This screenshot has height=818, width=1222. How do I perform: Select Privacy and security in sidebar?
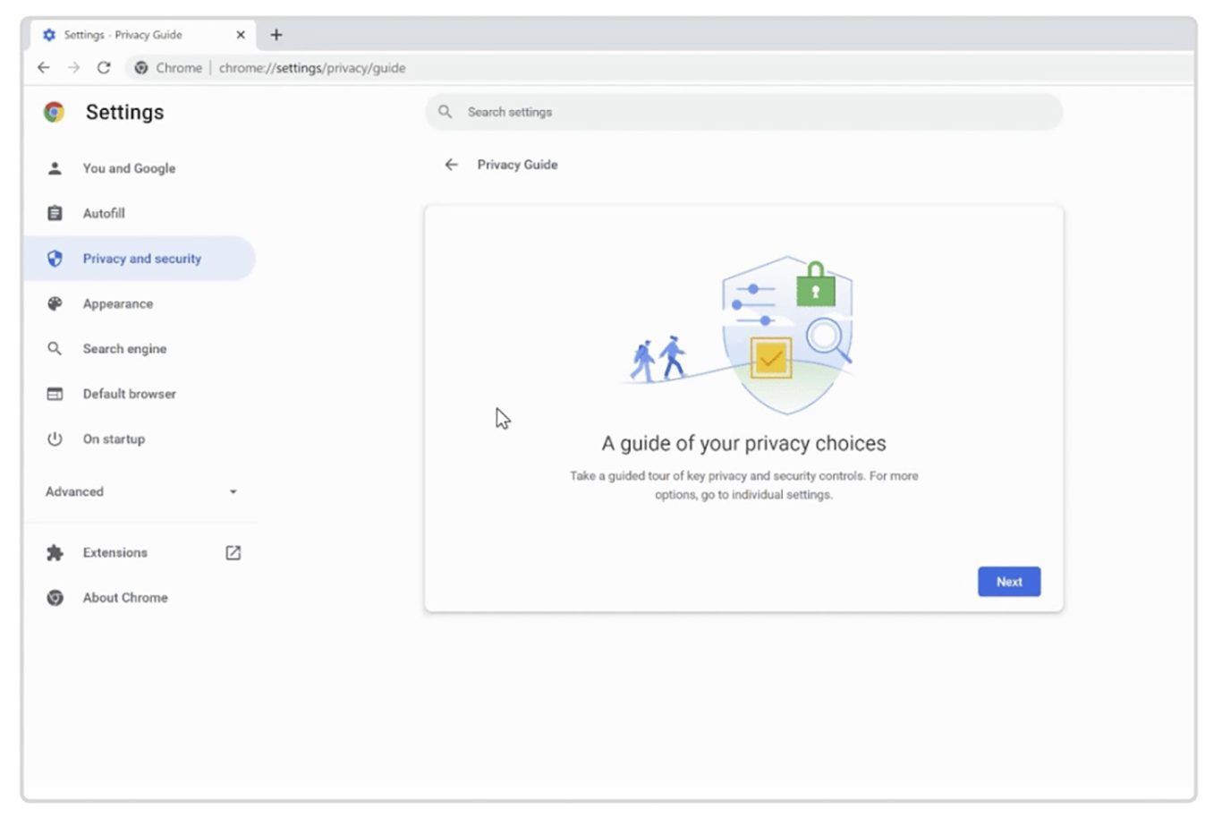(141, 259)
